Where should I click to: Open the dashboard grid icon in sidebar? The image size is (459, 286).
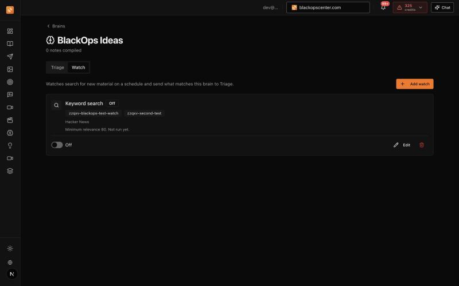pos(10,31)
